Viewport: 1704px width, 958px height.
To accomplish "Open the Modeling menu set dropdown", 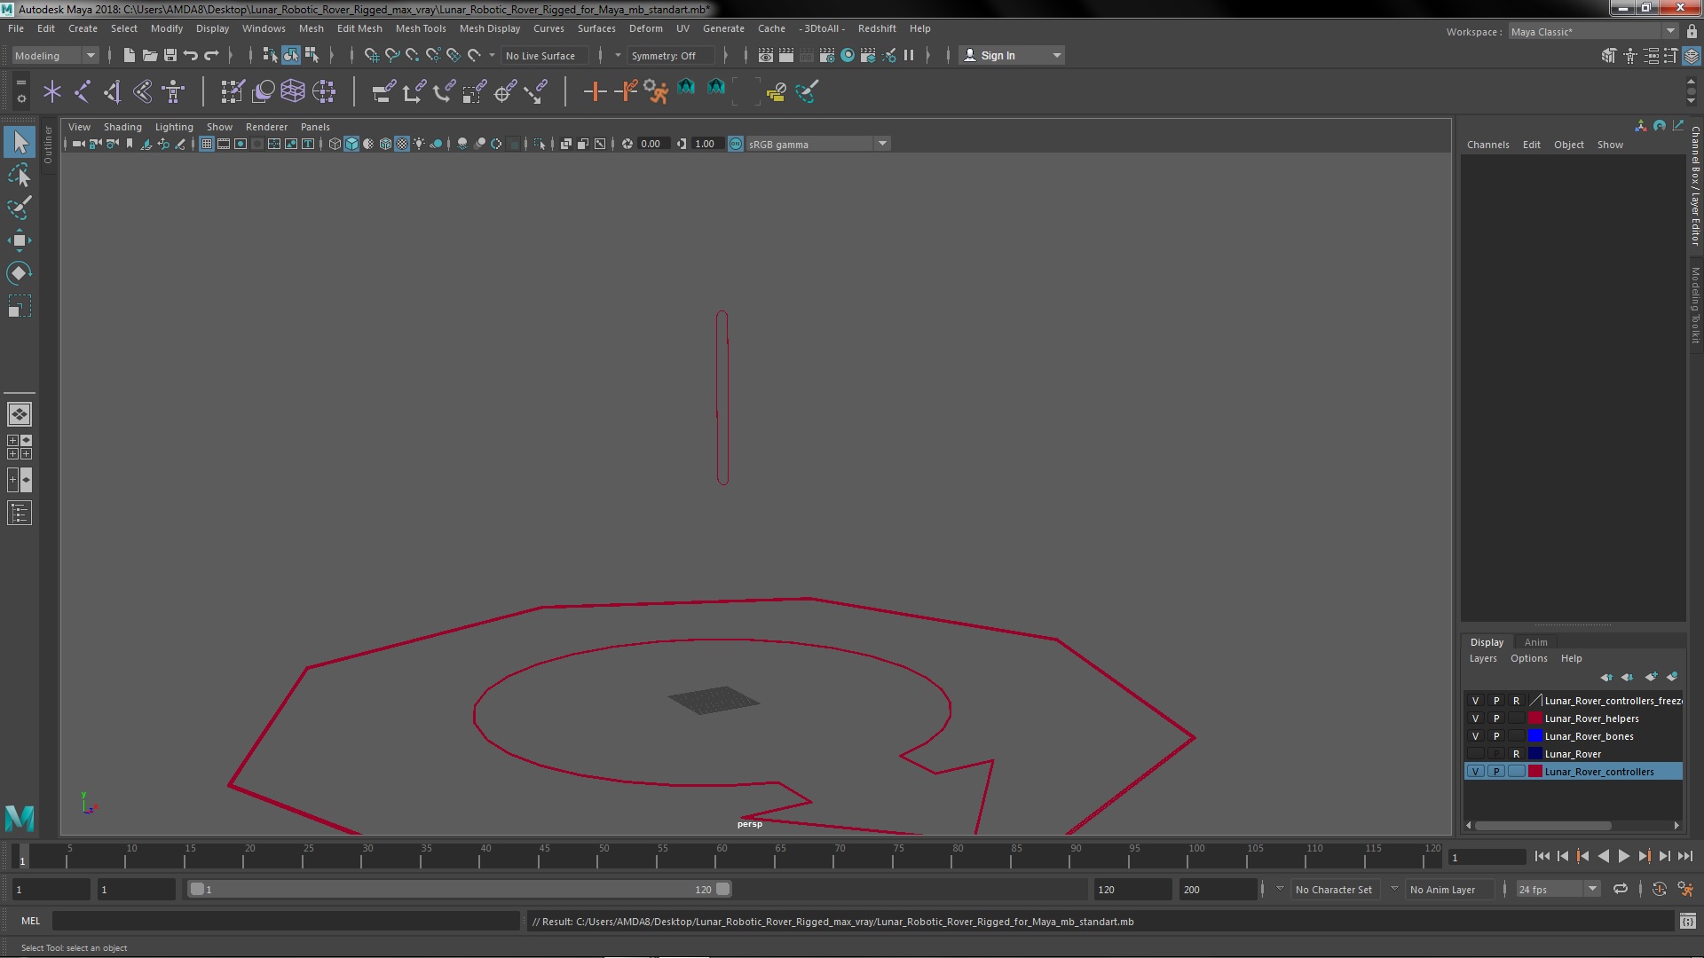I will [x=55, y=55].
